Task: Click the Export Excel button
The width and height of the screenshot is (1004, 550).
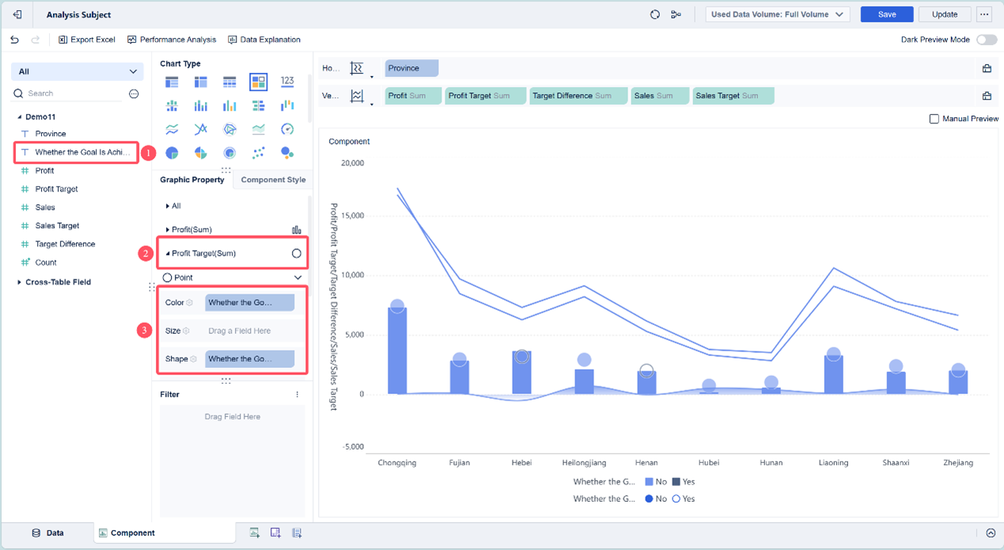Action: tap(87, 40)
